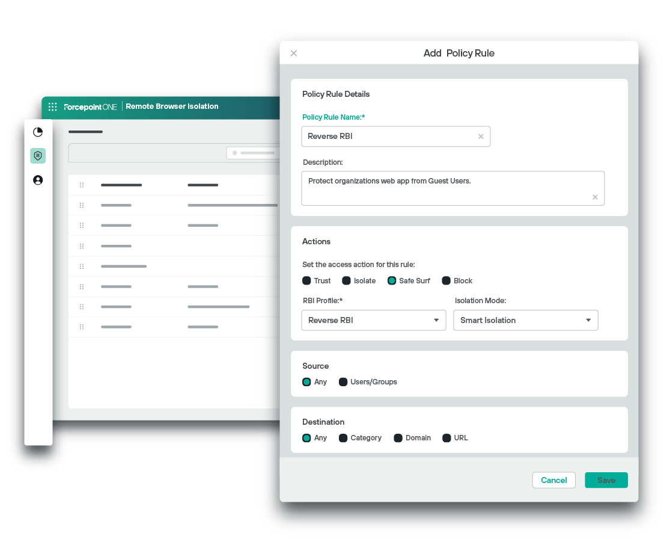Clear the Policy Rule Name field
Screen dimensions: 664x542
click(x=481, y=137)
